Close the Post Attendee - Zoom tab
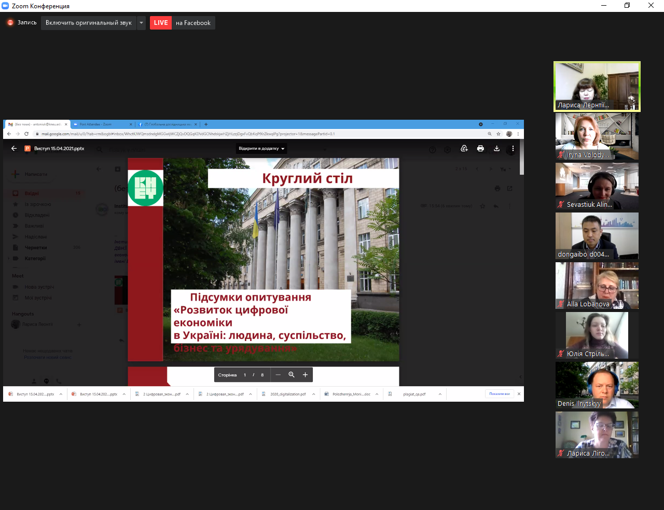 pos(131,124)
